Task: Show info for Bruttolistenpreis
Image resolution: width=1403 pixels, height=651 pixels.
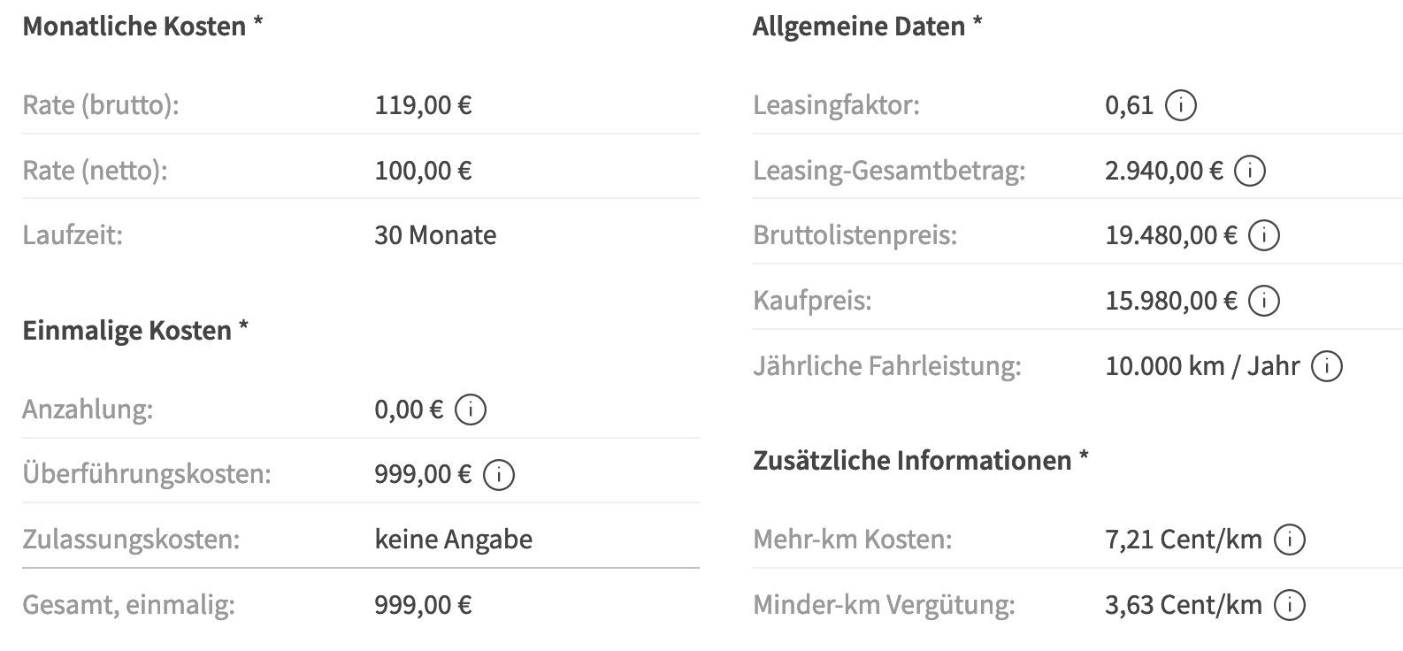Action: 1263,236
